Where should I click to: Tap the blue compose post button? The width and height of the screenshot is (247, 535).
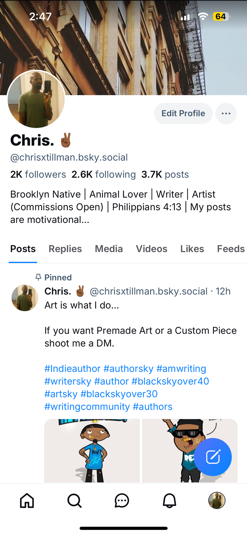pos(213,457)
